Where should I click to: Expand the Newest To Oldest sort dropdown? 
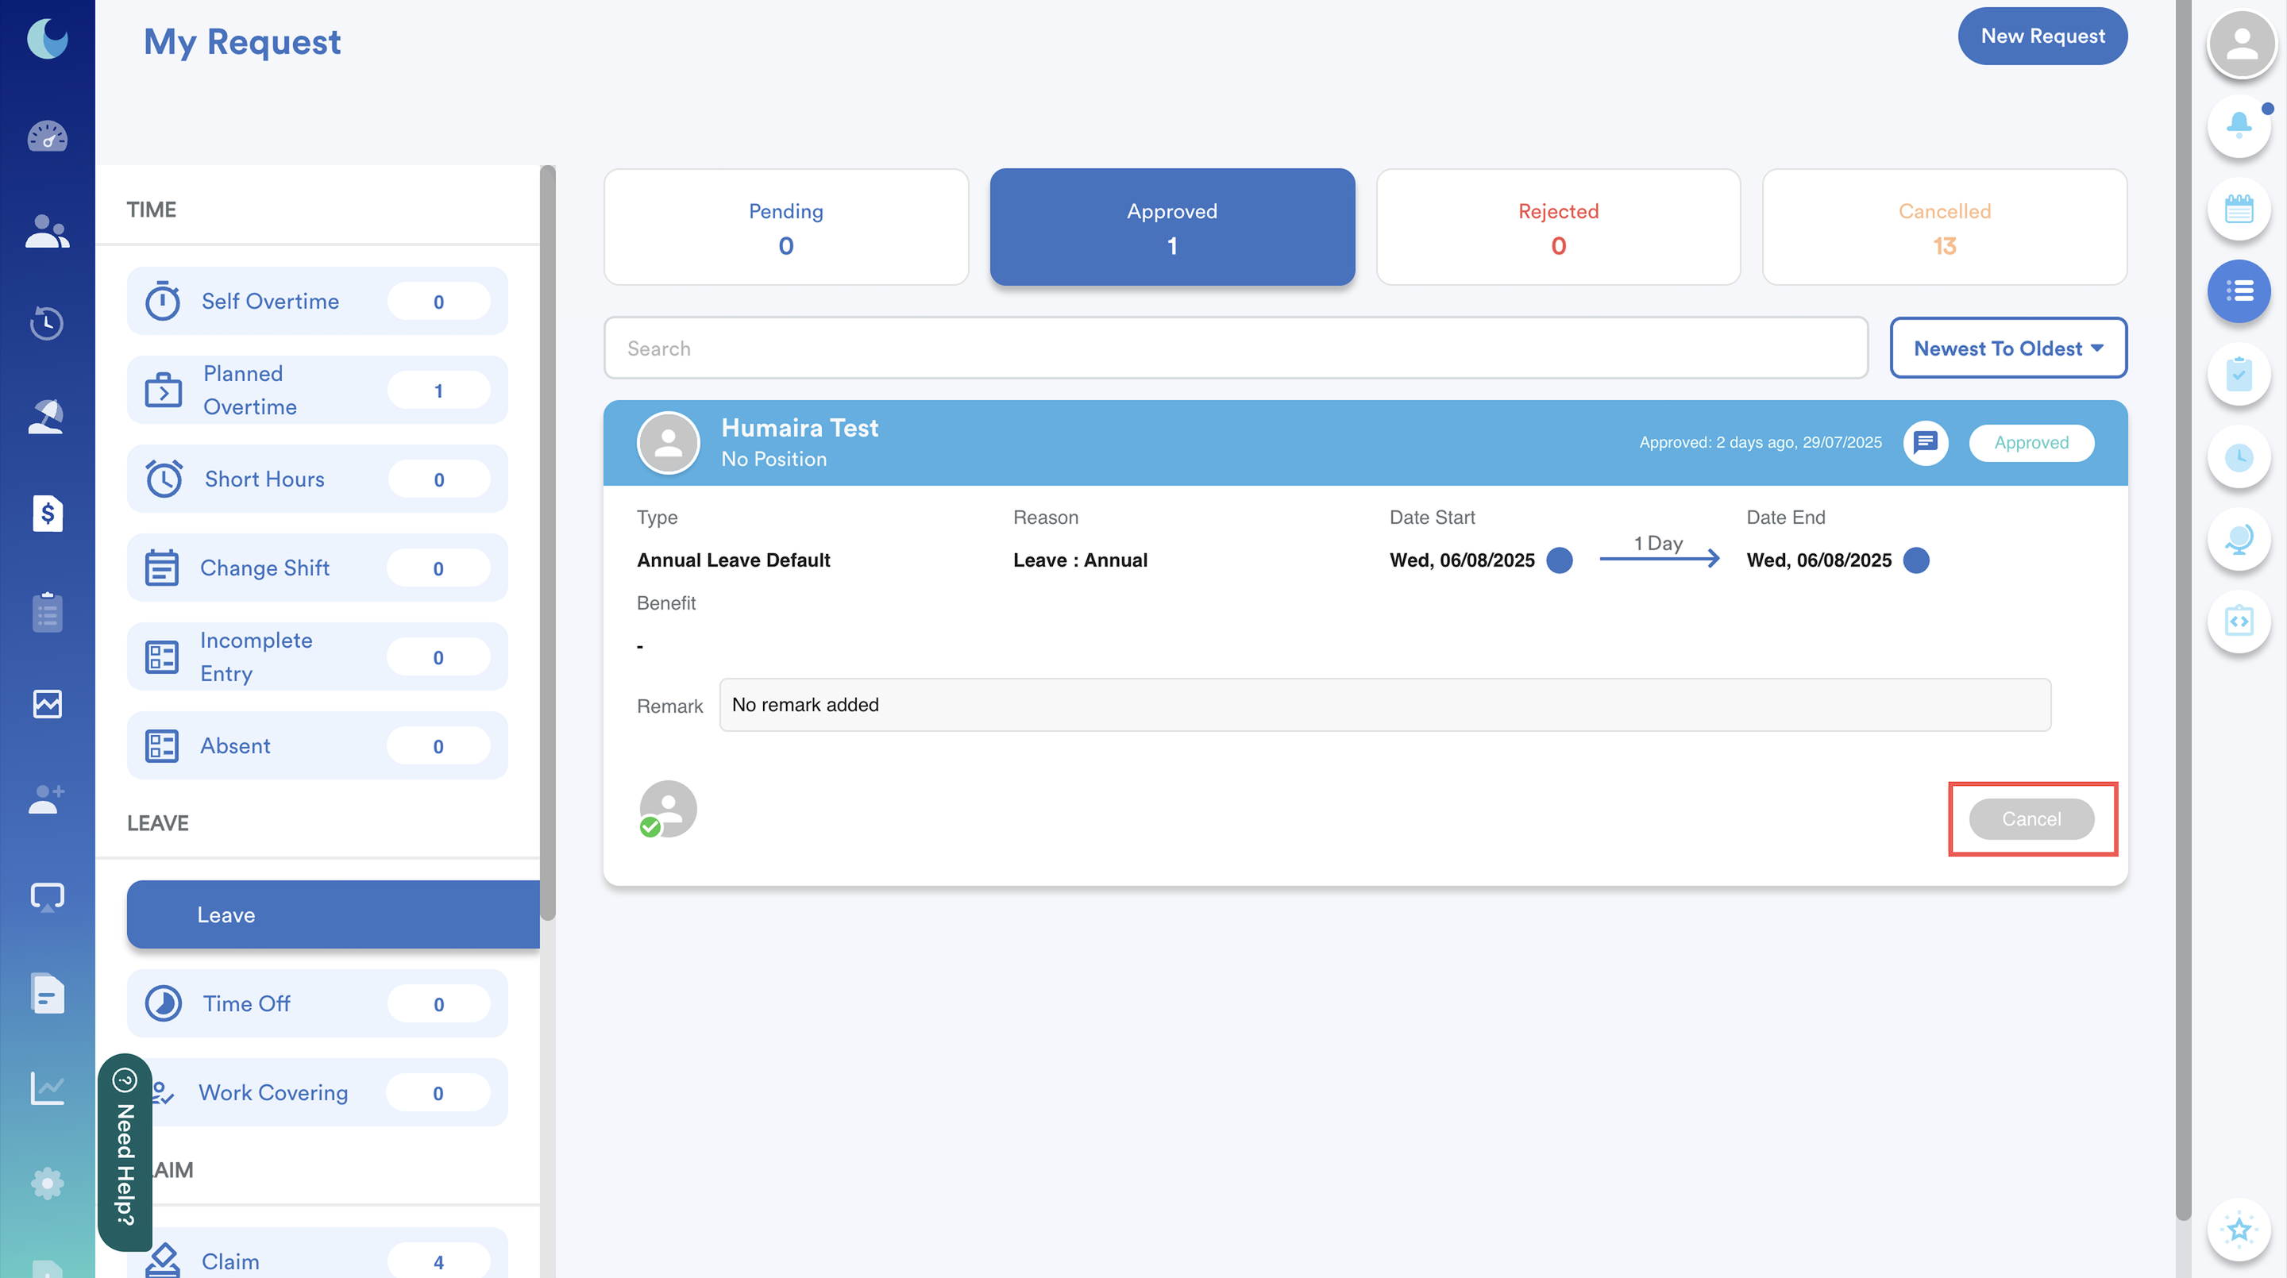point(2007,348)
